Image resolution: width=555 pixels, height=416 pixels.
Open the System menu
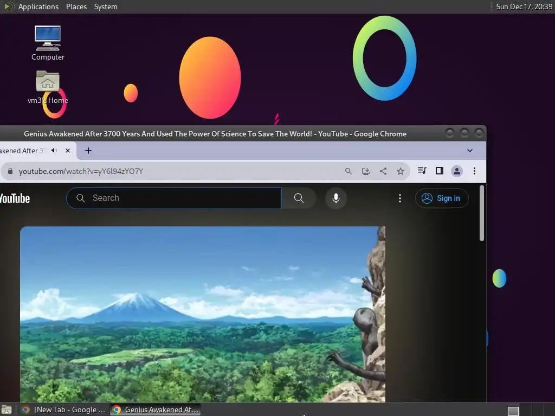pyautogui.click(x=106, y=6)
